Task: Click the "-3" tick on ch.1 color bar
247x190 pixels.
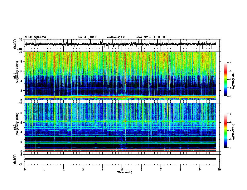Action: [230, 63]
